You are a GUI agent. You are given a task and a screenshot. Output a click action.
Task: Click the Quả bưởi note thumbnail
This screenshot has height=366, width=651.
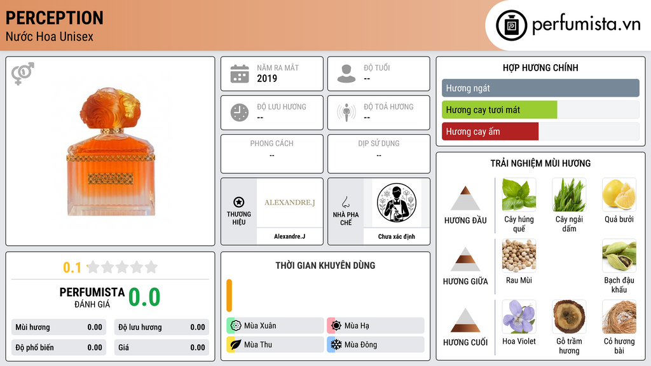(619, 194)
